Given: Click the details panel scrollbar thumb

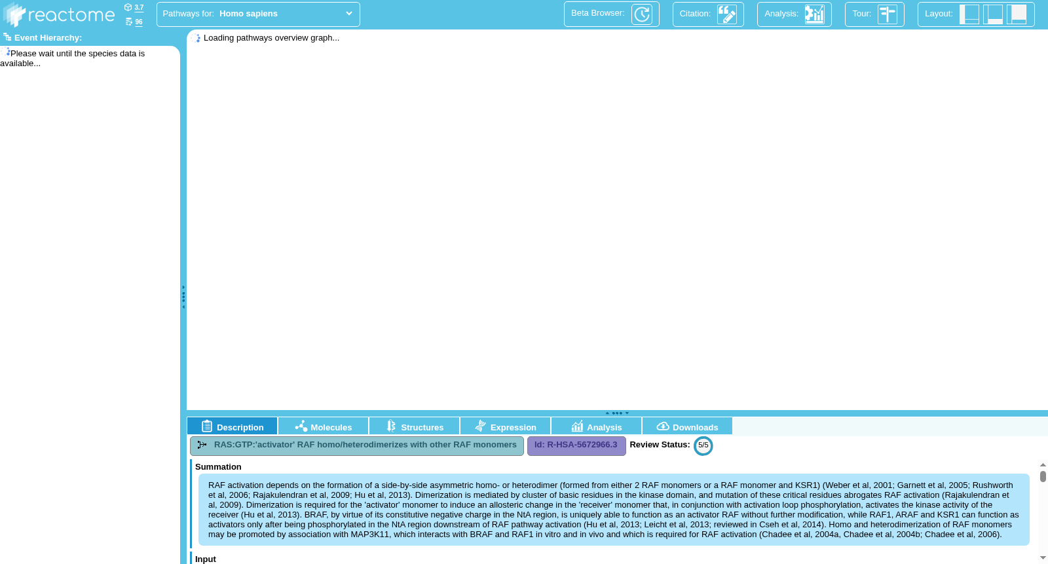Looking at the screenshot, I should (1043, 476).
